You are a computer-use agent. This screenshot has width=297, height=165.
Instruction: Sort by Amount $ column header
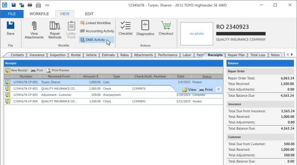(90, 76)
